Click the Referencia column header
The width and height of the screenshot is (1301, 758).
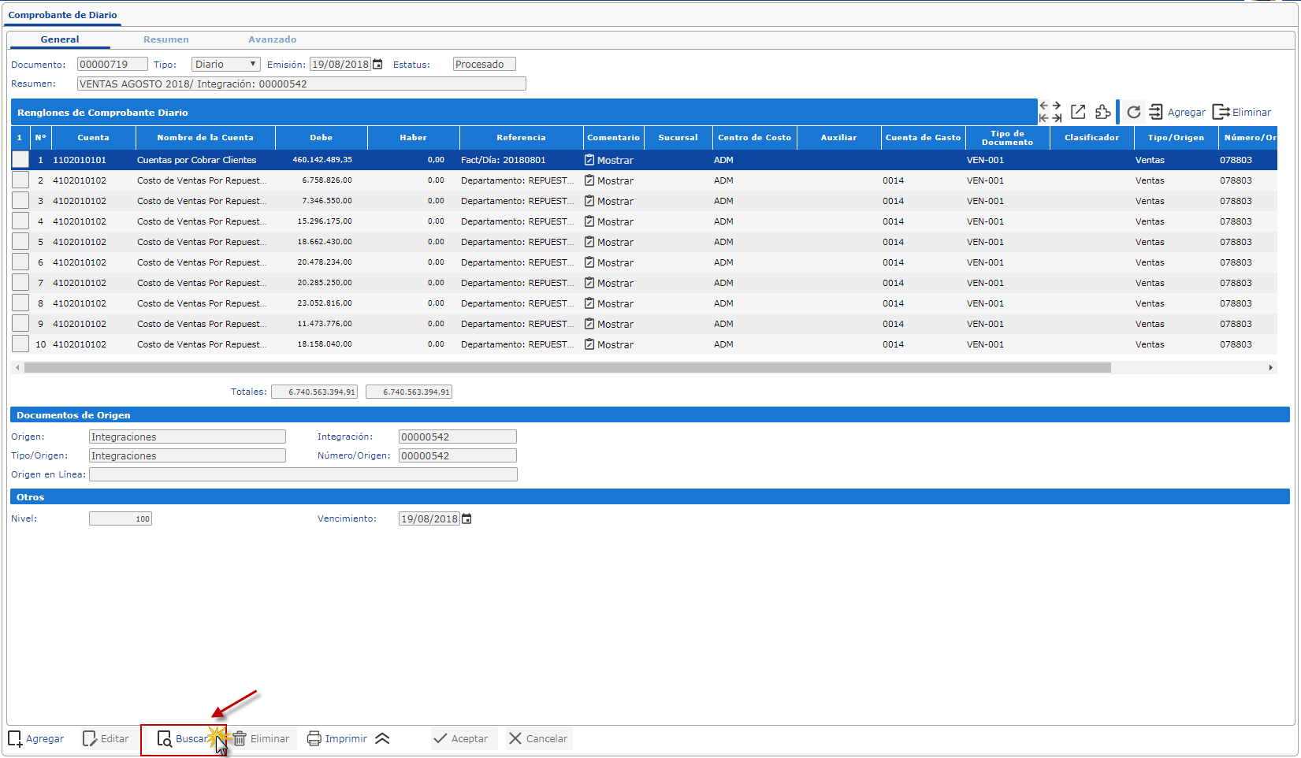pos(522,138)
